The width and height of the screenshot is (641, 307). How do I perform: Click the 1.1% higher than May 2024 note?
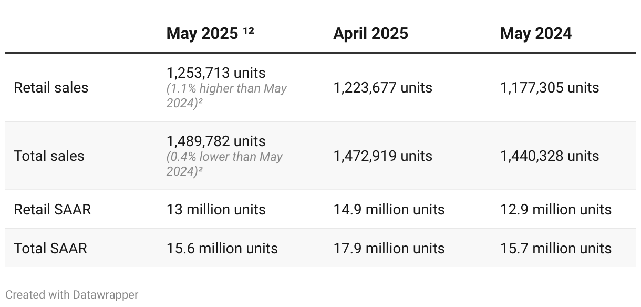[x=226, y=96]
